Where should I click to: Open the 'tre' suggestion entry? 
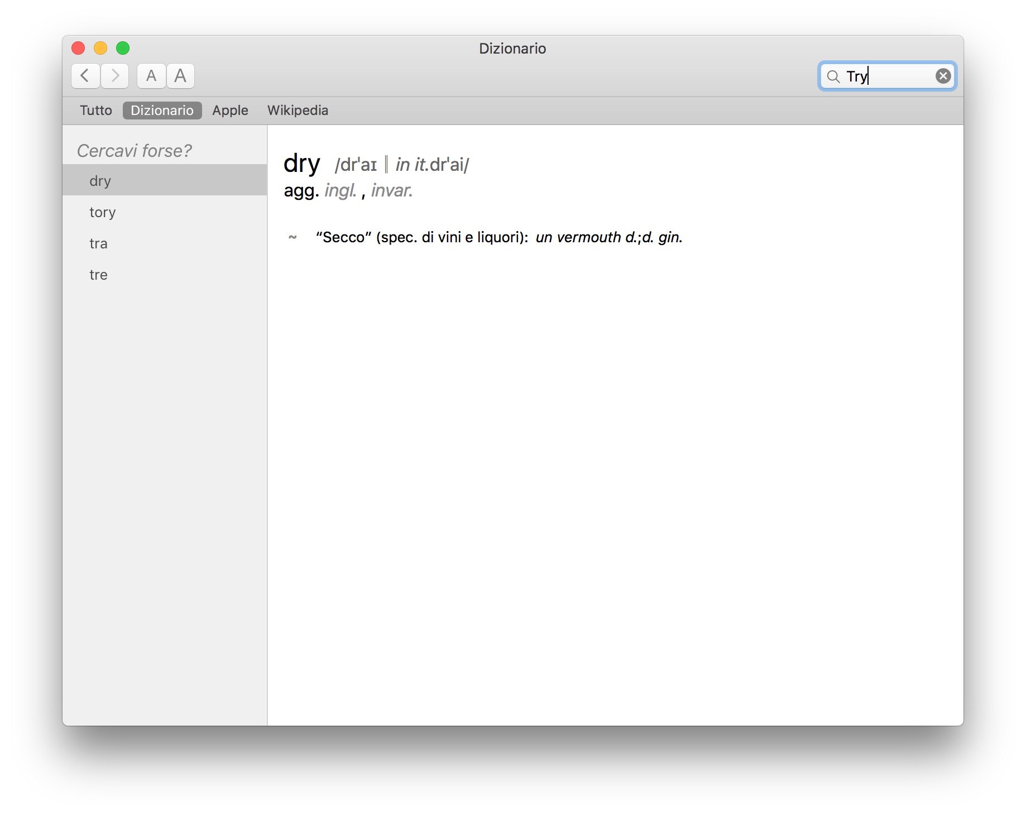point(98,275)
